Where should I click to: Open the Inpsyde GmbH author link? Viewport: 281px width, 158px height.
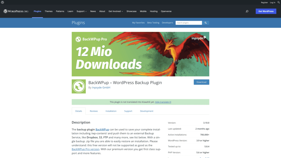coord(101,88)
